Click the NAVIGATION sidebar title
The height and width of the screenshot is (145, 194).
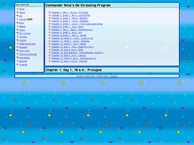coord(22,5)
